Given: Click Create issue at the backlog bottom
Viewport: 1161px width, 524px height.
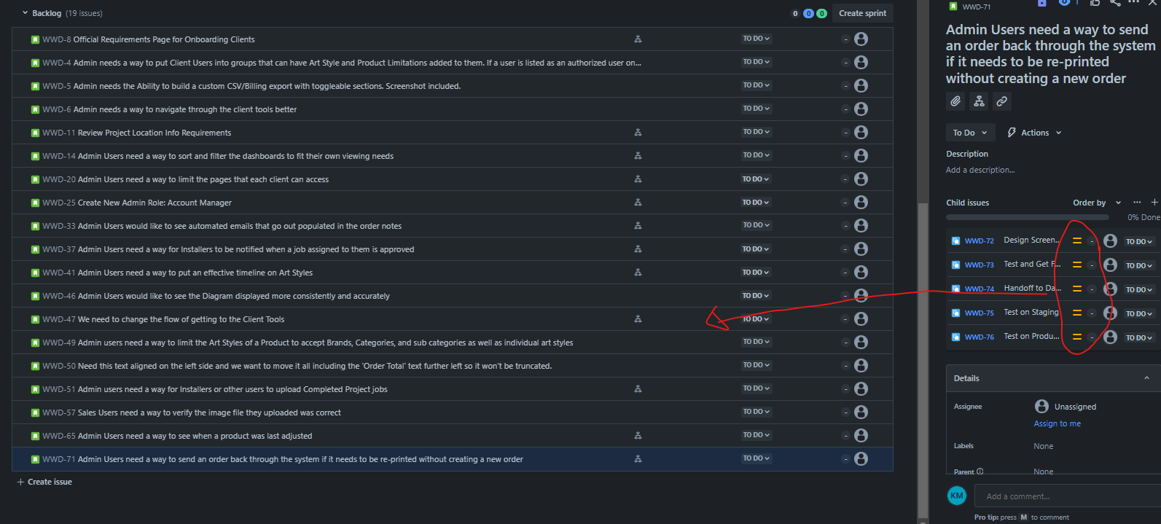Looking at the screenshot, I should [x=44, y=482].
